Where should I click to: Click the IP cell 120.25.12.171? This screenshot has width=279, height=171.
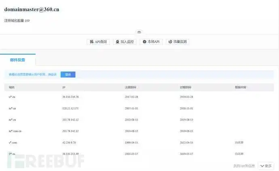point(70,108)
